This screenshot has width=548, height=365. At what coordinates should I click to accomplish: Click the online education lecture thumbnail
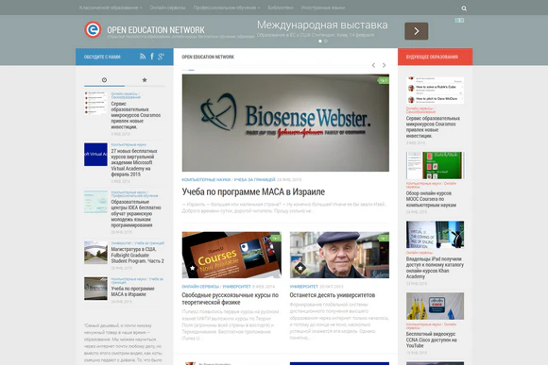[x=436, y=235]
